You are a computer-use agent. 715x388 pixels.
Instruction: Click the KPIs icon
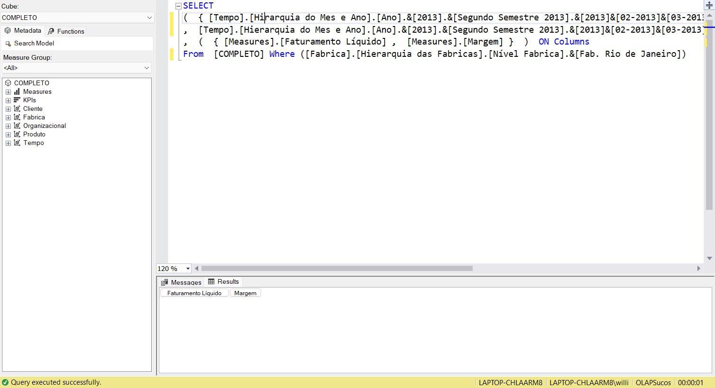(17, 100)
